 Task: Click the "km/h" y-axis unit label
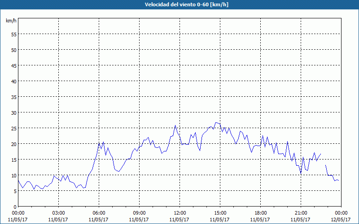[x=11, y=21]
